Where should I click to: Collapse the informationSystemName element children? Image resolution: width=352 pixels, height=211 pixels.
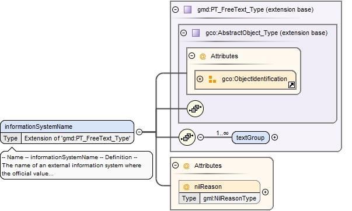(x=139, y=132)
